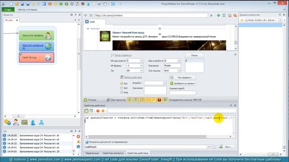Click the 'Загрузить профиль' action block
The height and width of the screenshot is (162, 289).
click(x=37, y=36)
